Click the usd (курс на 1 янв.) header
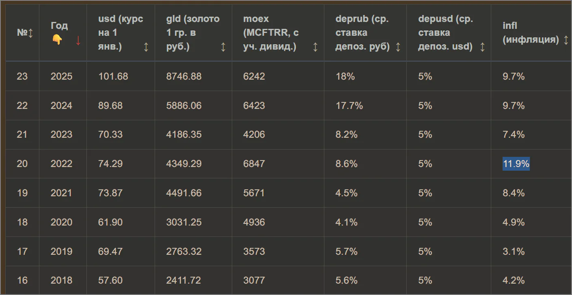Screen dimensions: 572x295 click(x=121, y=33)
